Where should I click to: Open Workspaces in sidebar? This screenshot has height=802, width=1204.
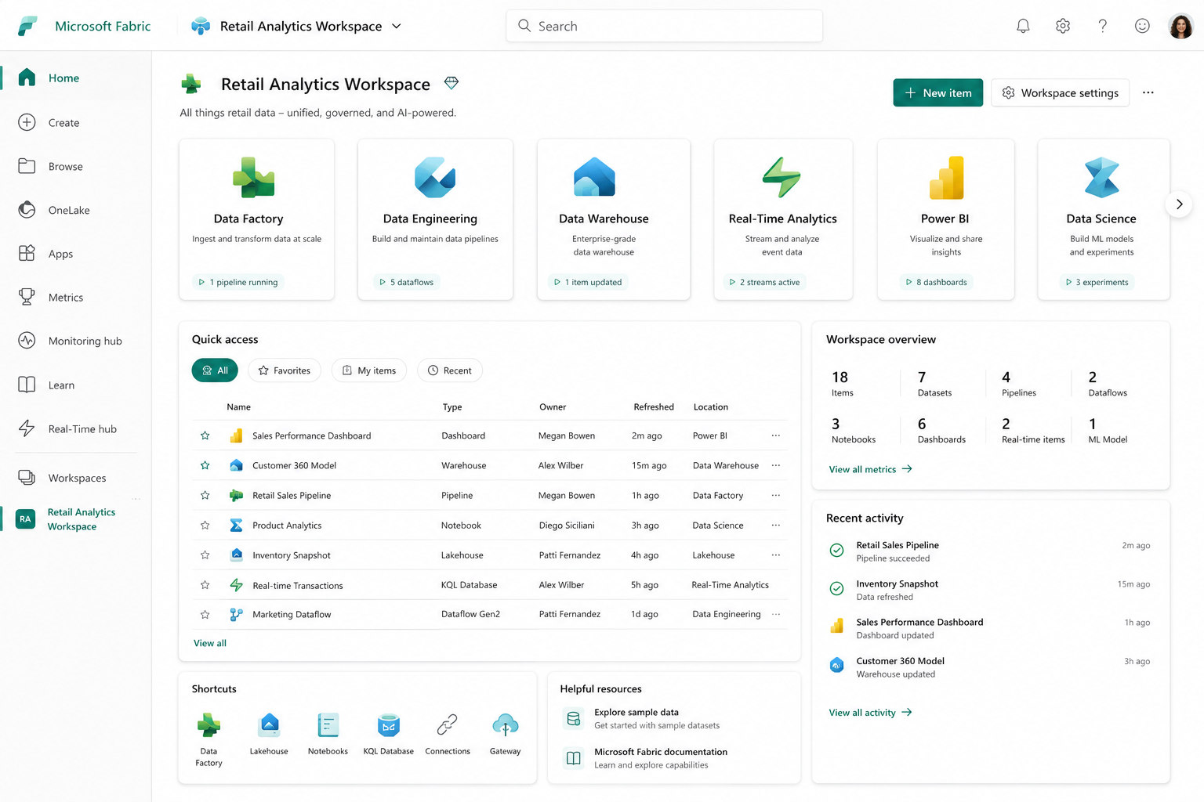[75, 478]
